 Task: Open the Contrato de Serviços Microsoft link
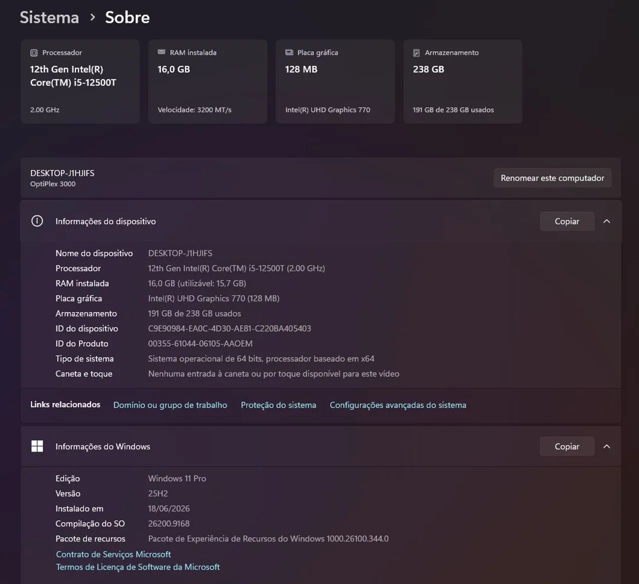[x=113, y=554]
